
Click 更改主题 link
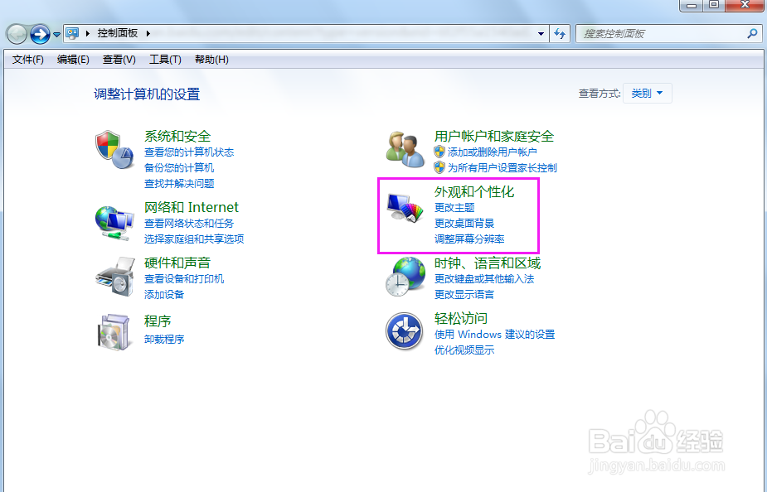pos(454,208)
